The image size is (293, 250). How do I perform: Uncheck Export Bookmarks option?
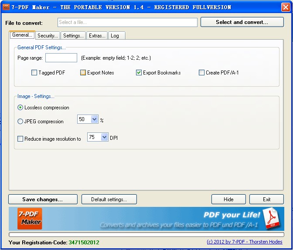coord(139,72)
